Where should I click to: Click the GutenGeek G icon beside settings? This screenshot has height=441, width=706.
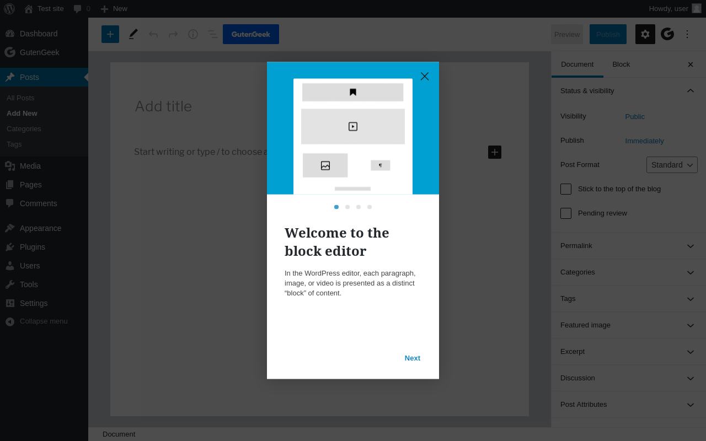[x=667, y=34]
